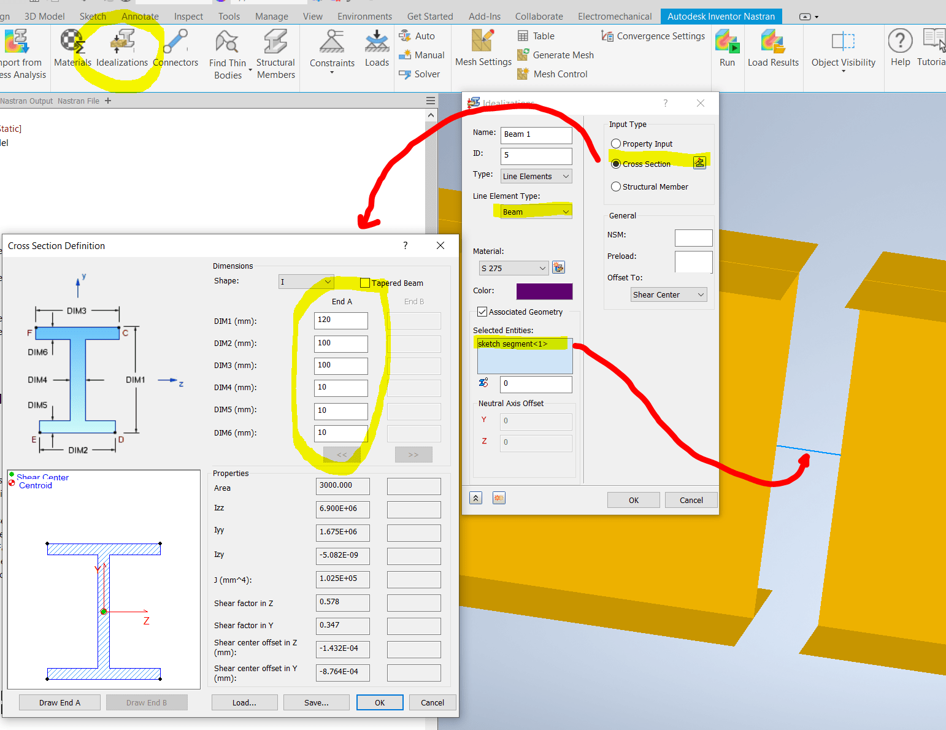Image resolution: width=946 pixels, height=730 pixels.
Task: Open the Environments menu
Action: pos(364,16)
